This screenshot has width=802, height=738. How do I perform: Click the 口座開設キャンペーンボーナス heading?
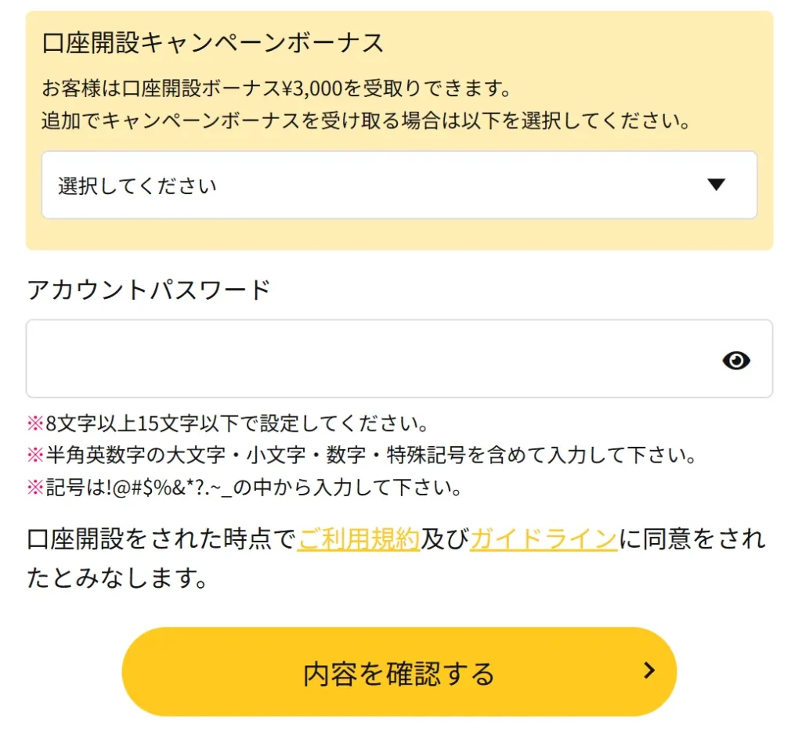point(213,45)
